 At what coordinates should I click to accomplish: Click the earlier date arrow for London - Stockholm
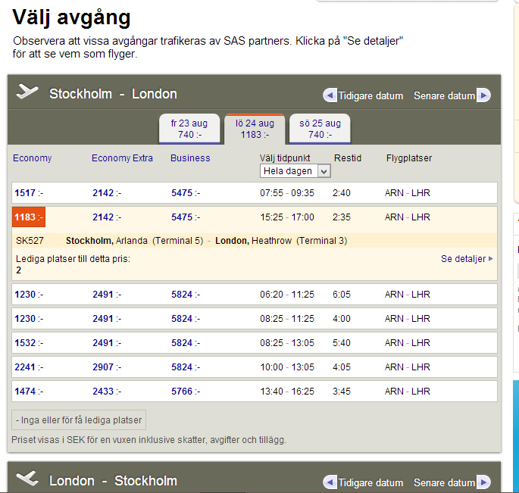[x=330, y=482]
